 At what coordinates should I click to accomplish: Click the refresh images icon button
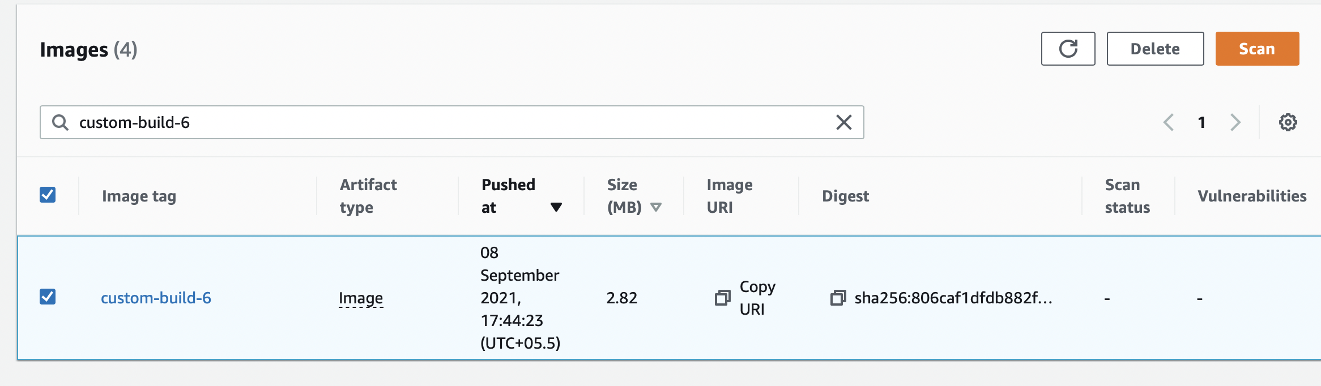1068,49
